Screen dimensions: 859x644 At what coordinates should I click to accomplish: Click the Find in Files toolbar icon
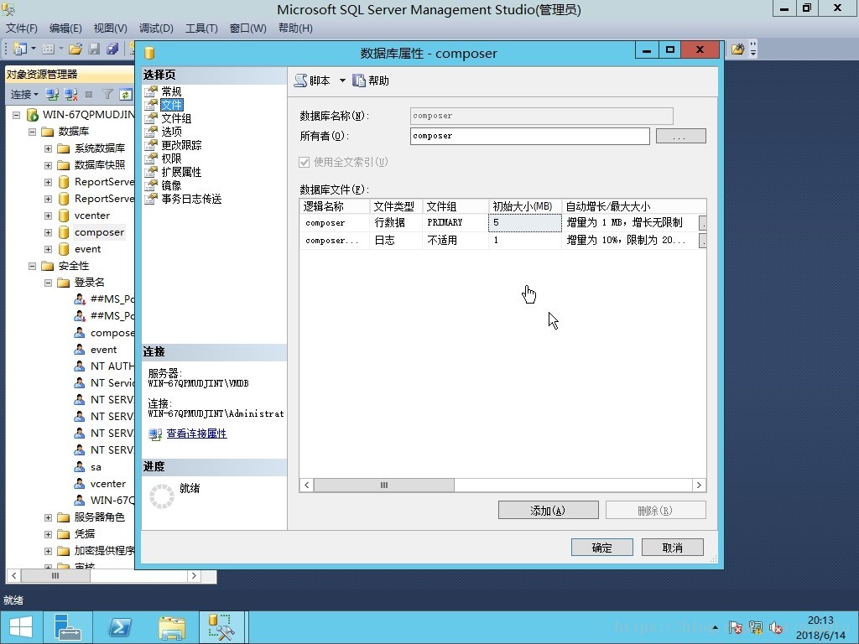tap(738, 49)
